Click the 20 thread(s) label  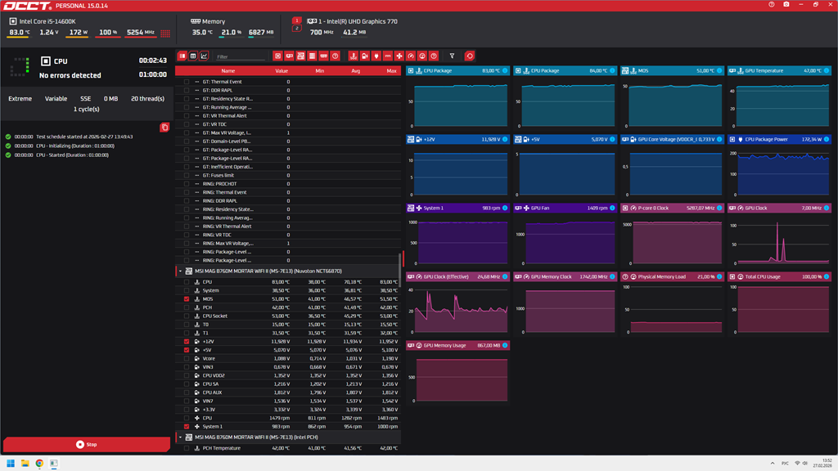point(147,99)
